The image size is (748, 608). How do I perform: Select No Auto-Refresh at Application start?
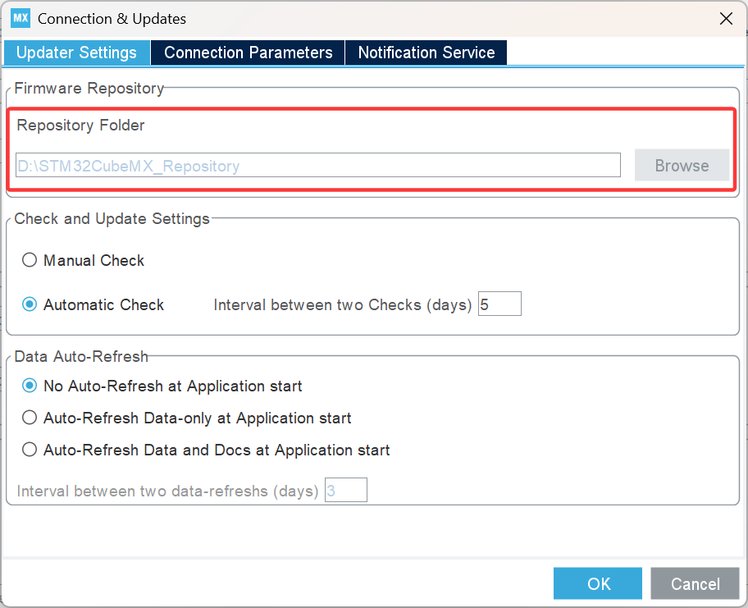30,386
